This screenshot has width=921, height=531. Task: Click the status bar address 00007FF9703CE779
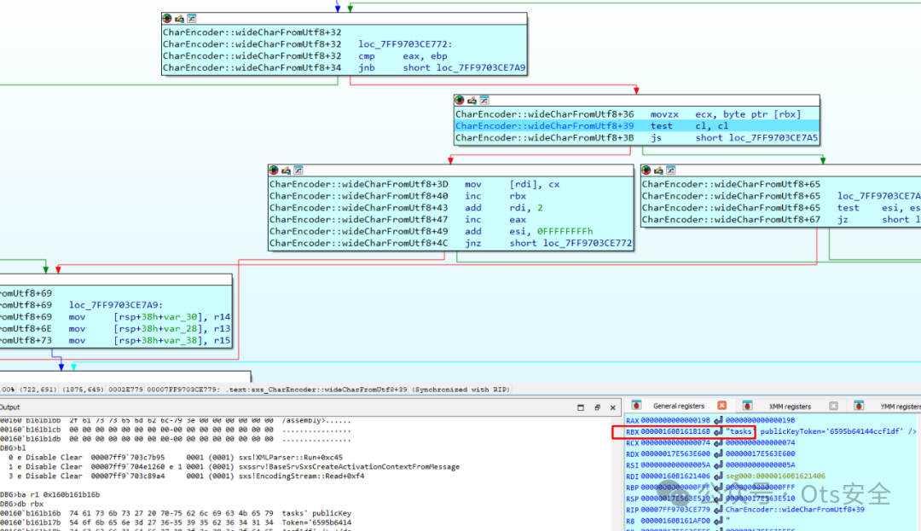183,389
